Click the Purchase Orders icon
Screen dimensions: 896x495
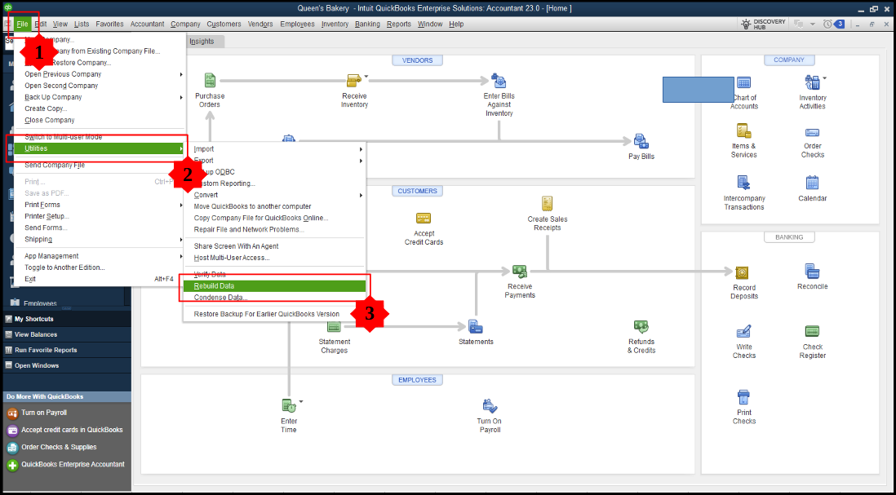210,80
